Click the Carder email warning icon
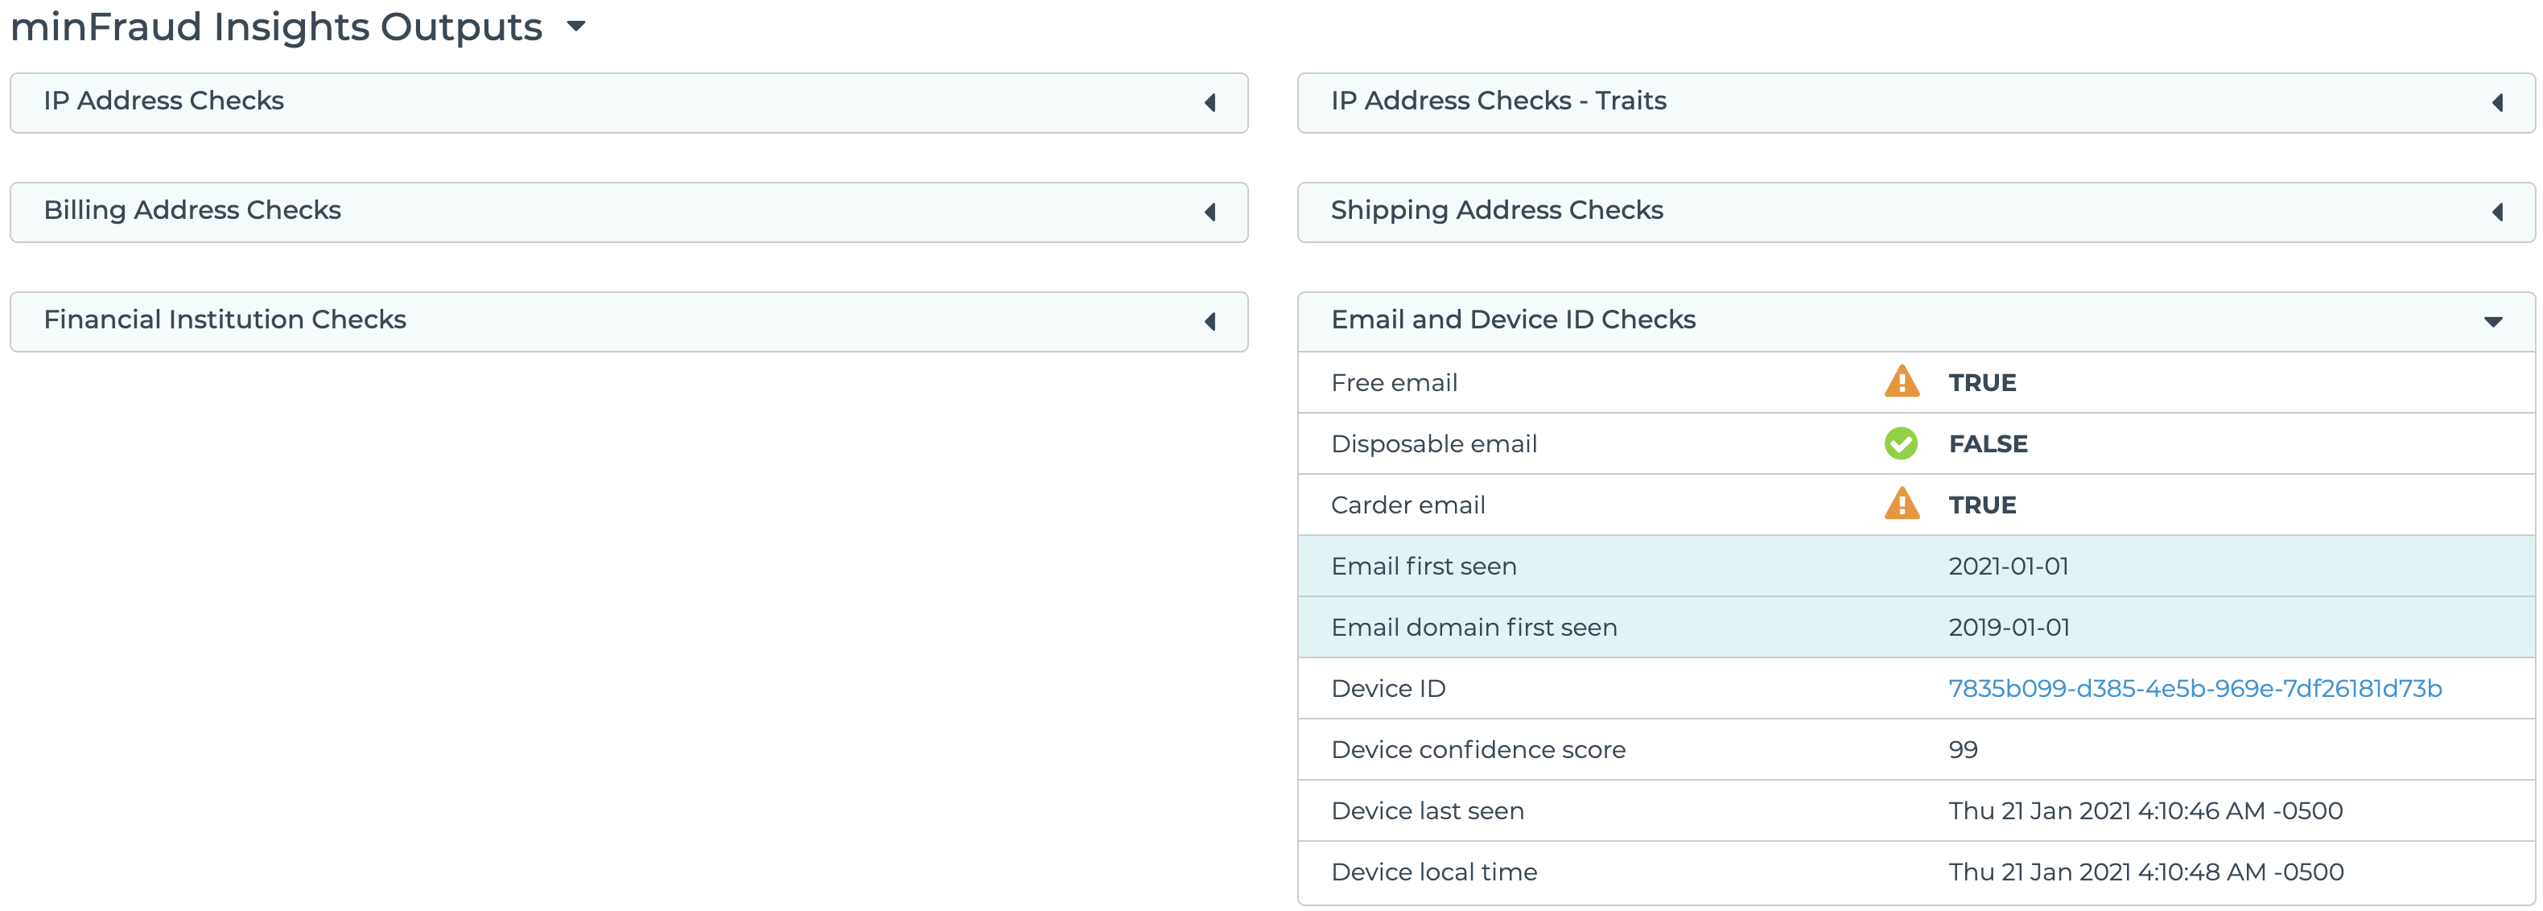This screenshot has width=2543, height=911. tap(1900, 505)
